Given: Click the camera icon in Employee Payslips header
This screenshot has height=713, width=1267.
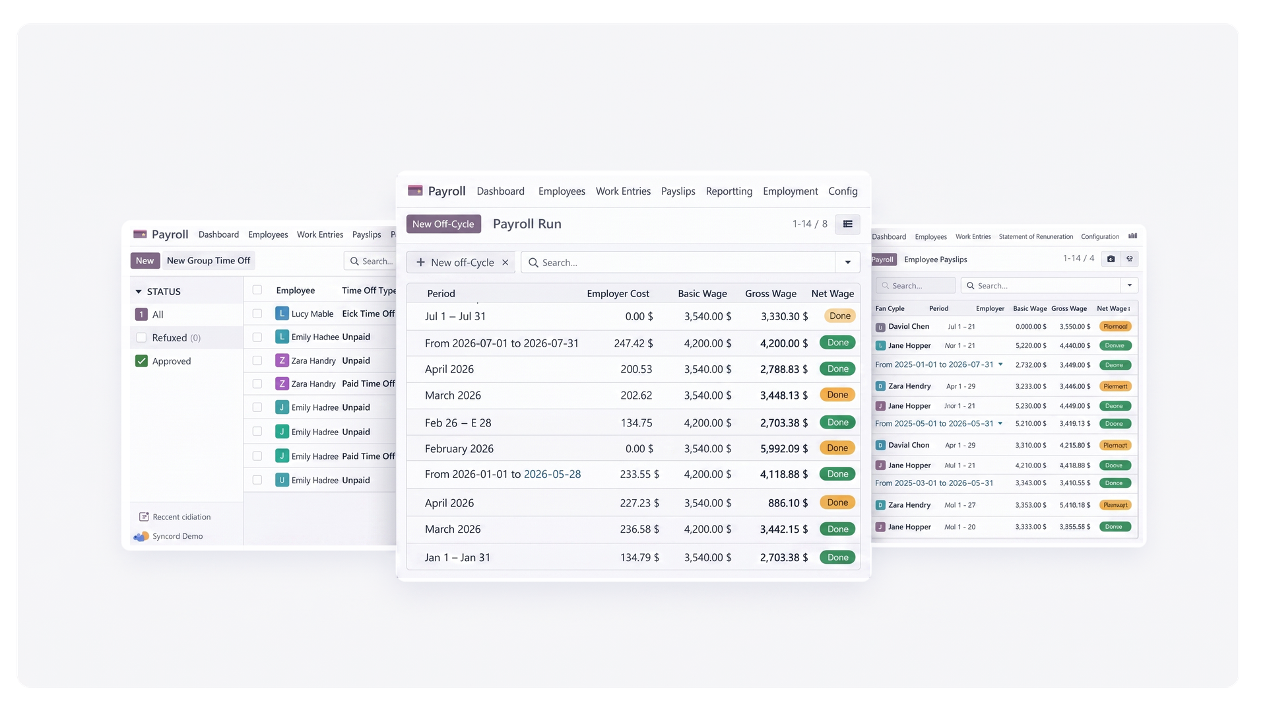Looking at the screenshot, I should (x=1111, y=259).
